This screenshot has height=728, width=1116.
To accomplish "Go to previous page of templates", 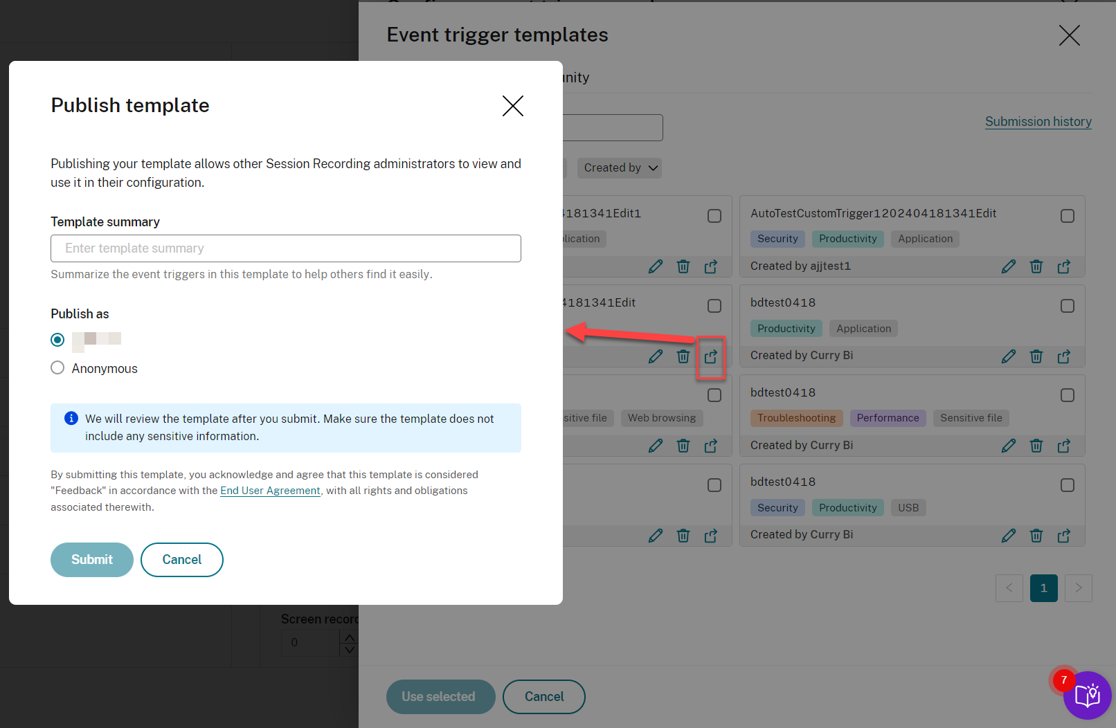I will coord(1009,588).
